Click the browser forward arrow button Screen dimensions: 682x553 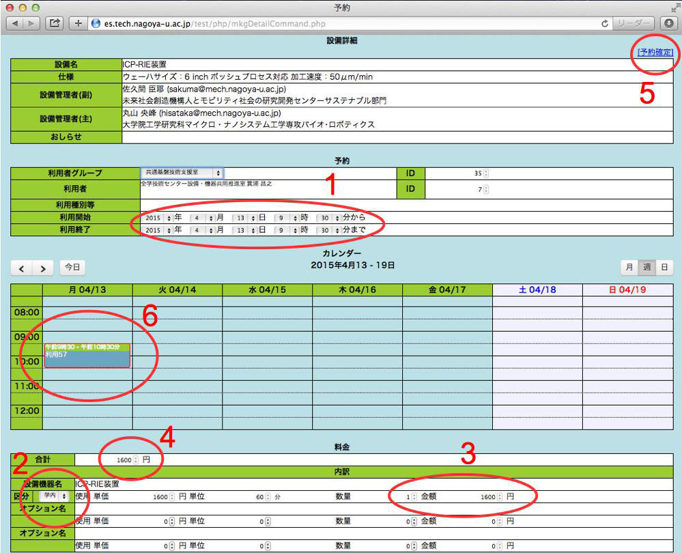tap(33, 23)
